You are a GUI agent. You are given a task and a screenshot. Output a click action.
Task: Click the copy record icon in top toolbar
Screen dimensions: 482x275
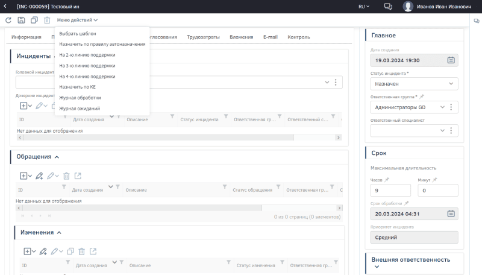[x=34, y=21]
